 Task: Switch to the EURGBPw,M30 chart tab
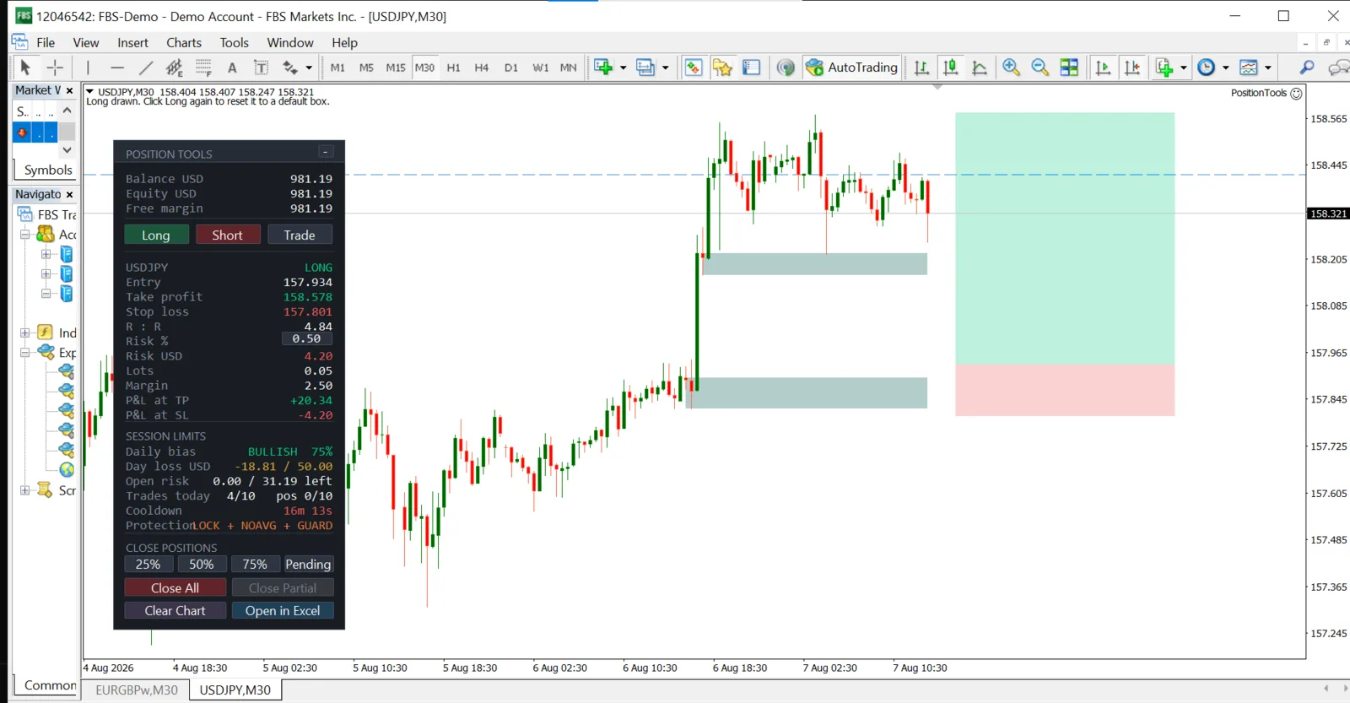coord(137,690)
